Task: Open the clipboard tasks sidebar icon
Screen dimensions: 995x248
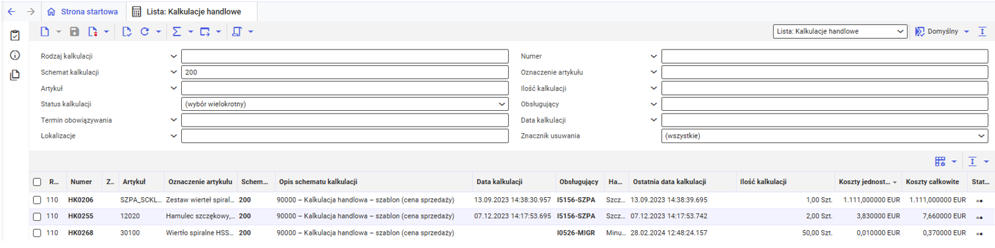Action: (14, 36)
